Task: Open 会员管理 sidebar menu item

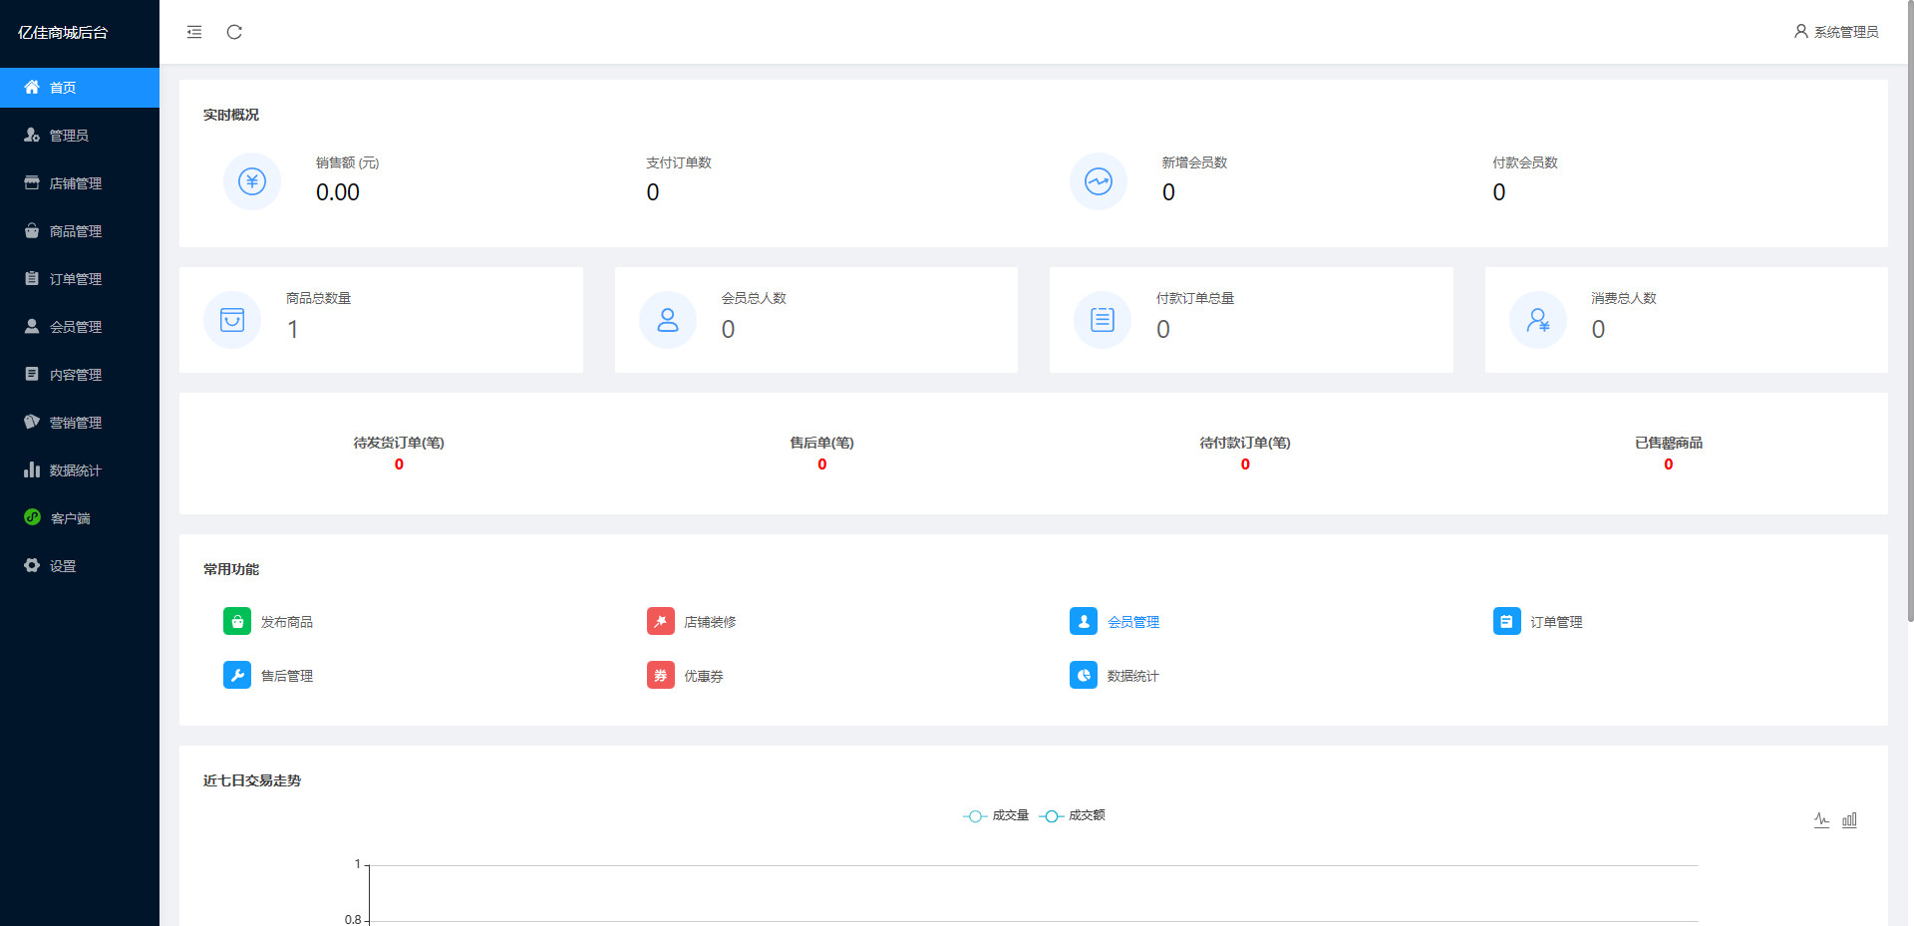Action: [x=80, y=327]
